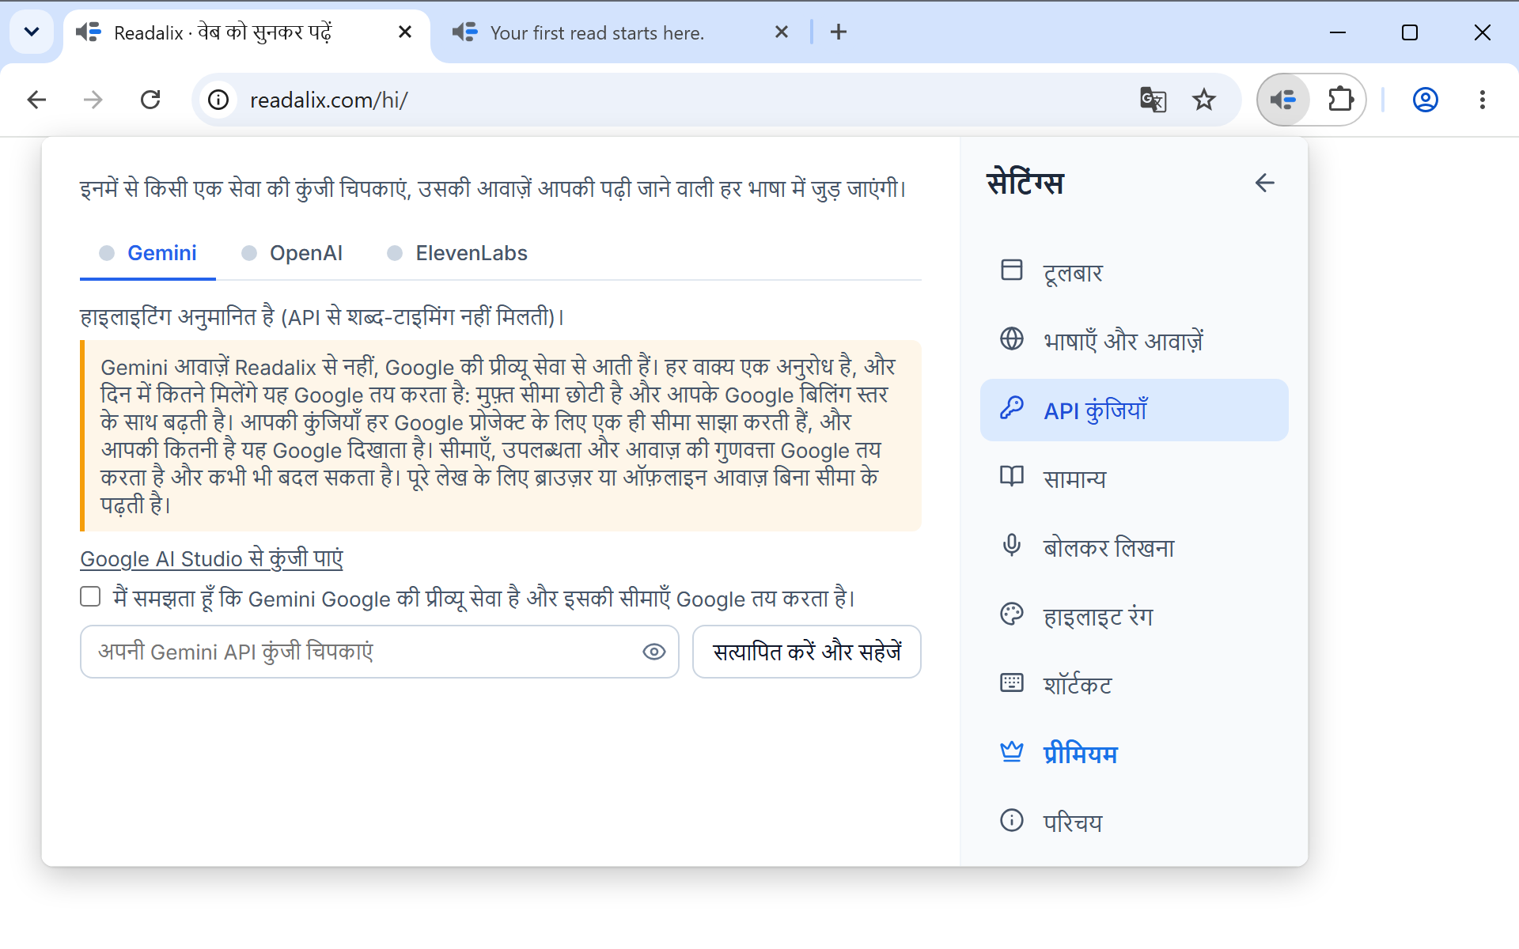Image resolution: width=1519 pixels, height=949 pixels.
Task: Switch to the Gemini tab
Action: click(x=148, y=253)
